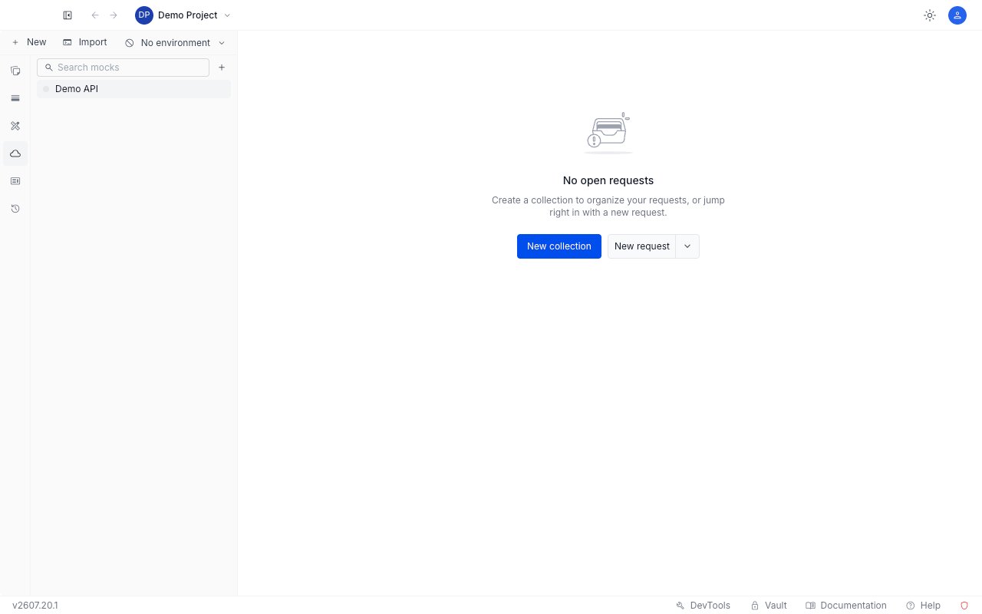Open Documentation from the status bar
This screenshot has height=614, width=982.
tap(846, 606)
